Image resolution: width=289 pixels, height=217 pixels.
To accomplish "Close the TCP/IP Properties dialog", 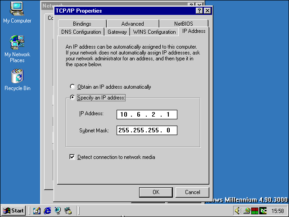I will [x=208, y=11].
